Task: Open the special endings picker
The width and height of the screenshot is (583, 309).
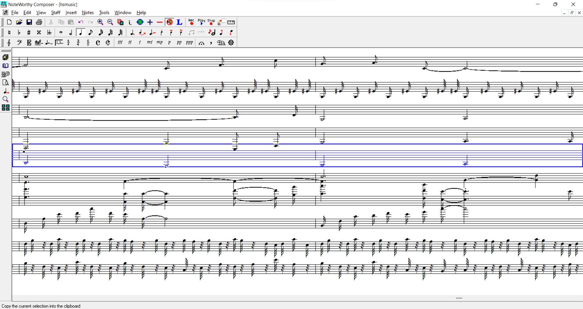Action: [59, 43]
